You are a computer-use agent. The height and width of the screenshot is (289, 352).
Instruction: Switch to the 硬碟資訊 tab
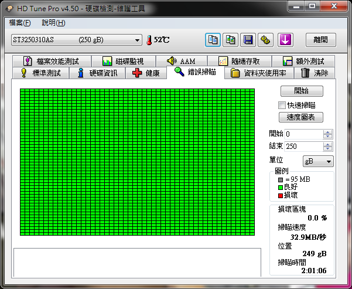[x=97, y=73]
